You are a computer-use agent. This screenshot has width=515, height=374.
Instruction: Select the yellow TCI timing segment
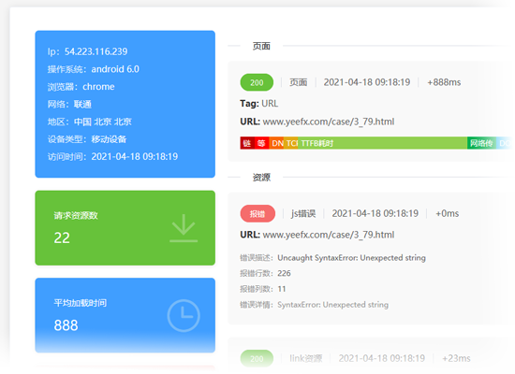291,143
